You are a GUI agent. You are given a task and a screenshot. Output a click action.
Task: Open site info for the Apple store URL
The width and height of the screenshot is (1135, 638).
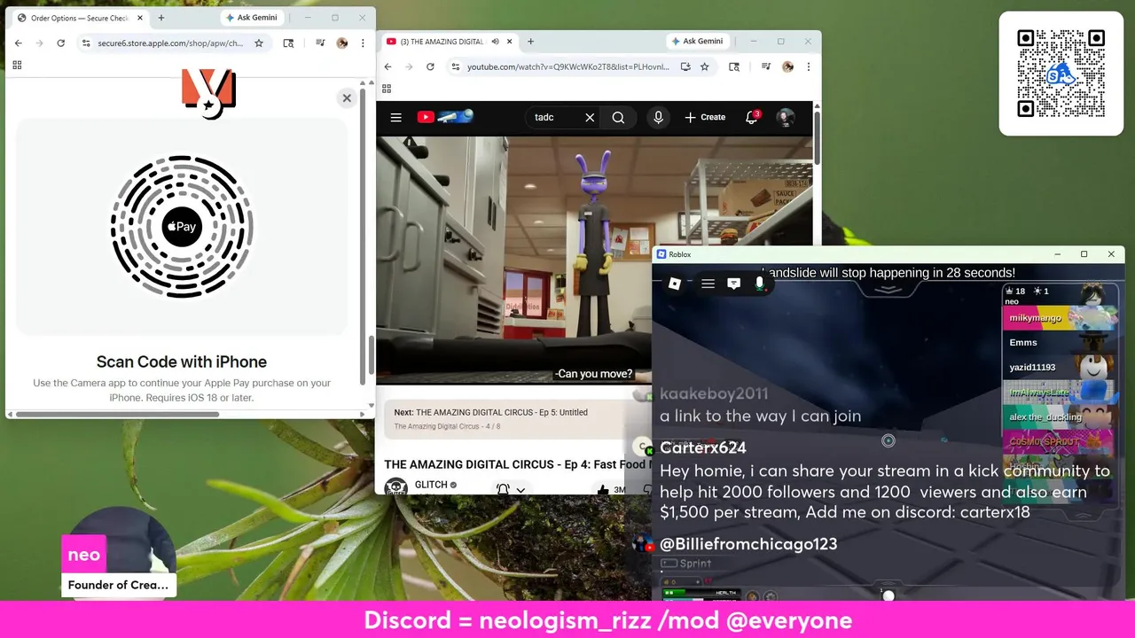[86, 43]
